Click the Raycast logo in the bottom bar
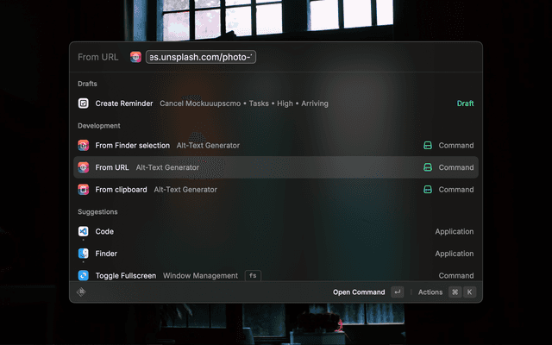Image resolution: width=552 pixels, height=345 pixels. [x=81, y=292]
